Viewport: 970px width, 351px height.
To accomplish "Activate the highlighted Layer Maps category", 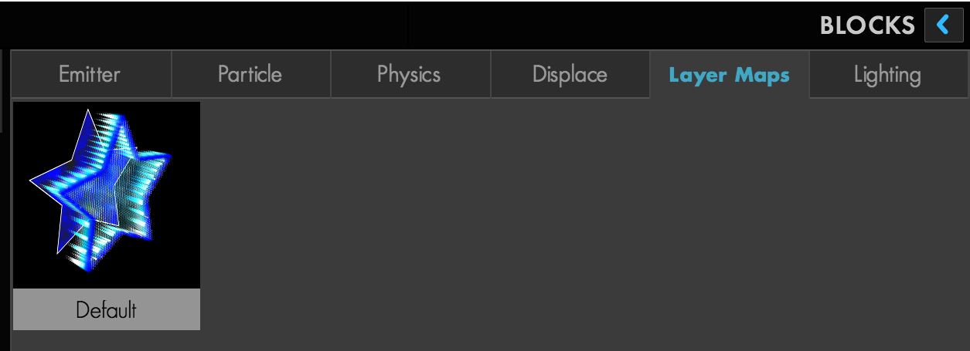I will 730,75.
